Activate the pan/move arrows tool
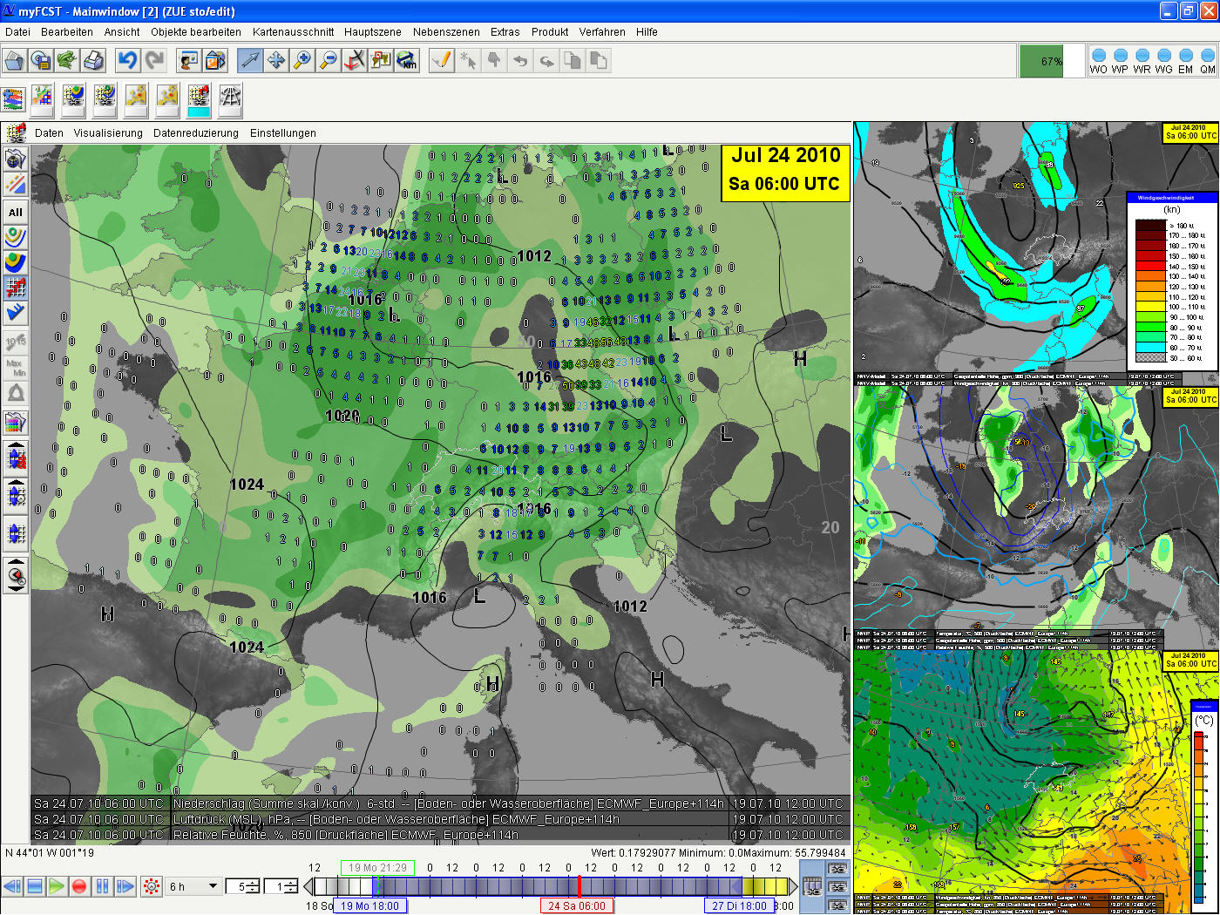 tap(276, 61)
